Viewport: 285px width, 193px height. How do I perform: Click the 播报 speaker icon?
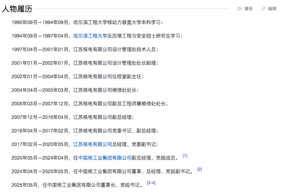[x=239, y=9]
